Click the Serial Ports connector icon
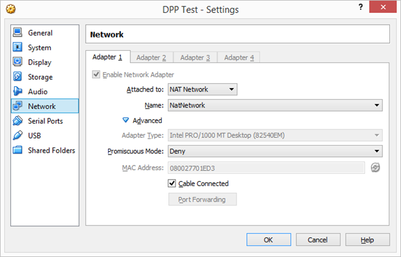Viewport: 401px width, 257px height. (17, 120)
